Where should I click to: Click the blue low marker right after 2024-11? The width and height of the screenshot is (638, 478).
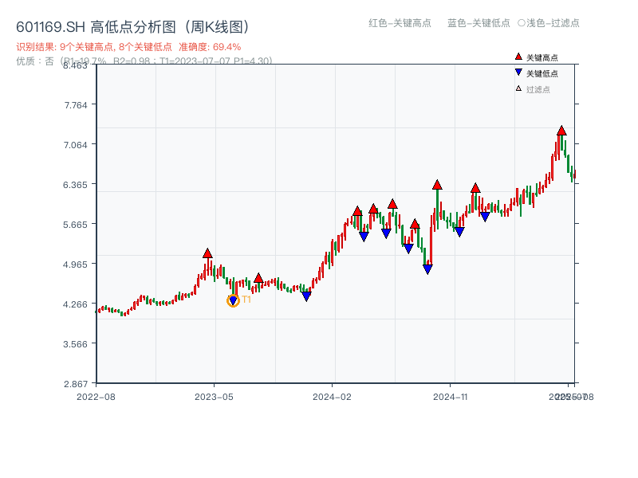click(459, 232)
